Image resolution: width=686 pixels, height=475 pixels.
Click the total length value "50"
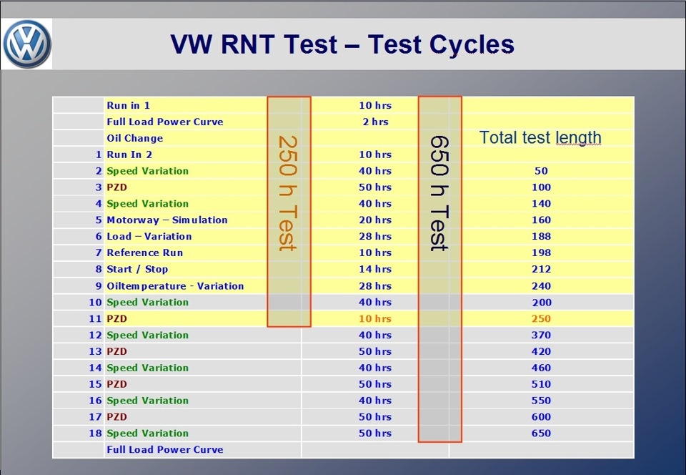pyautogui.click(x=541, y=171)
